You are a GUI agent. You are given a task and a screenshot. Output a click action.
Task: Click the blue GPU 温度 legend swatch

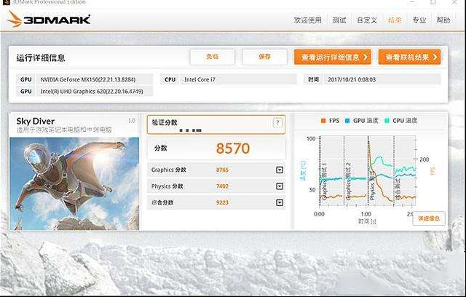[347, 121]
